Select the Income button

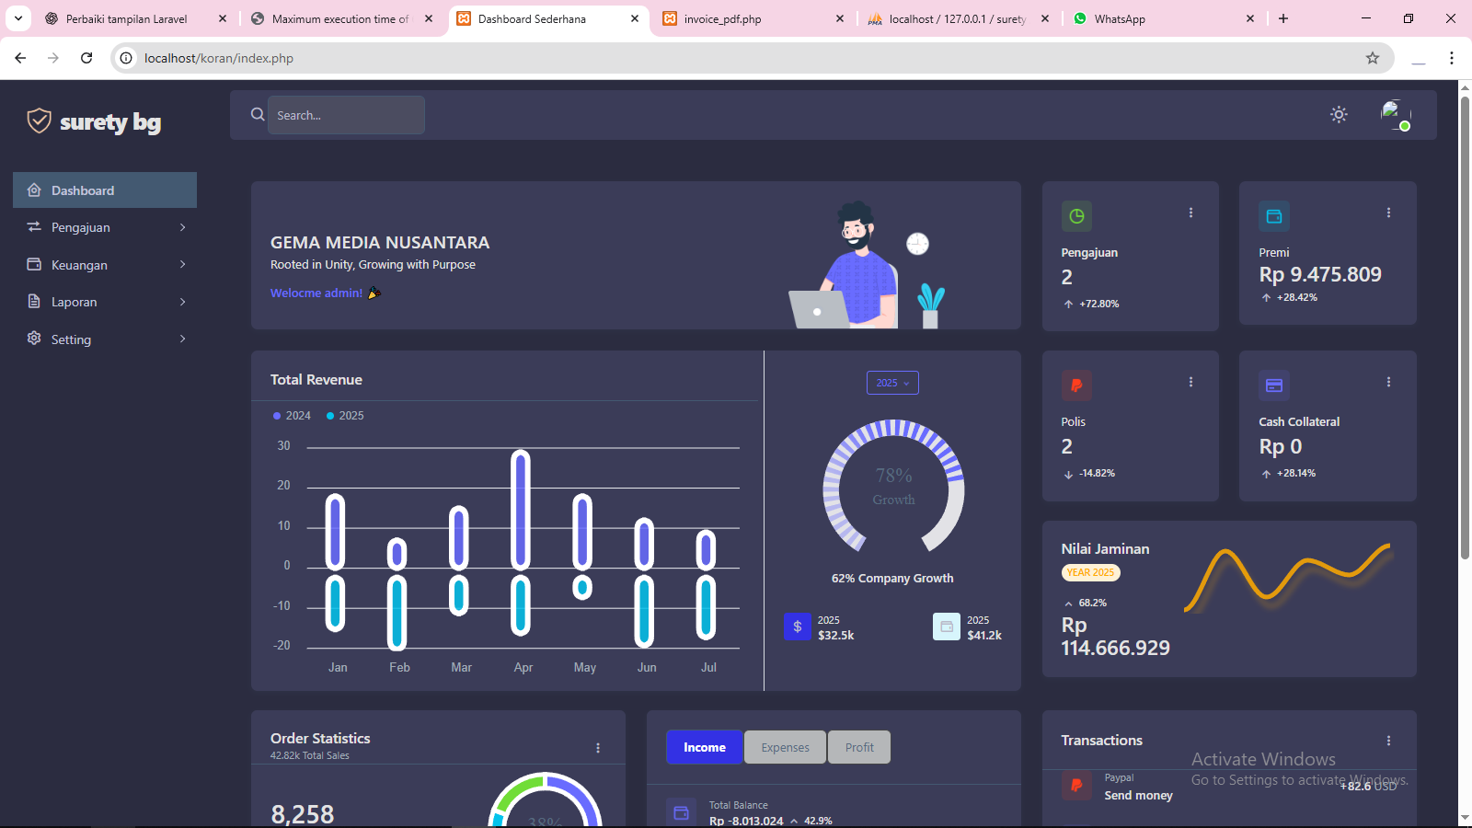[704, 747]
